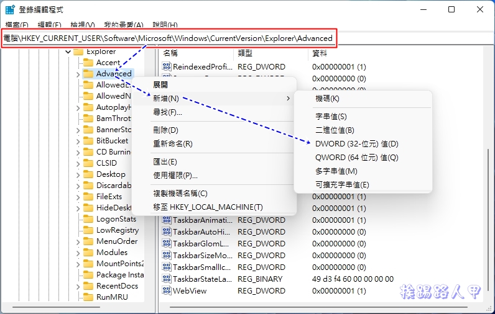Click the Package Insta folder icon
The height and width of the screenshot is (314, 495).
pos(88,275)
